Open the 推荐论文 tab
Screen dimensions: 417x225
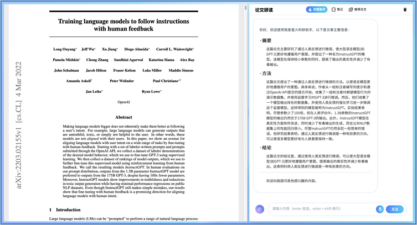358,9
